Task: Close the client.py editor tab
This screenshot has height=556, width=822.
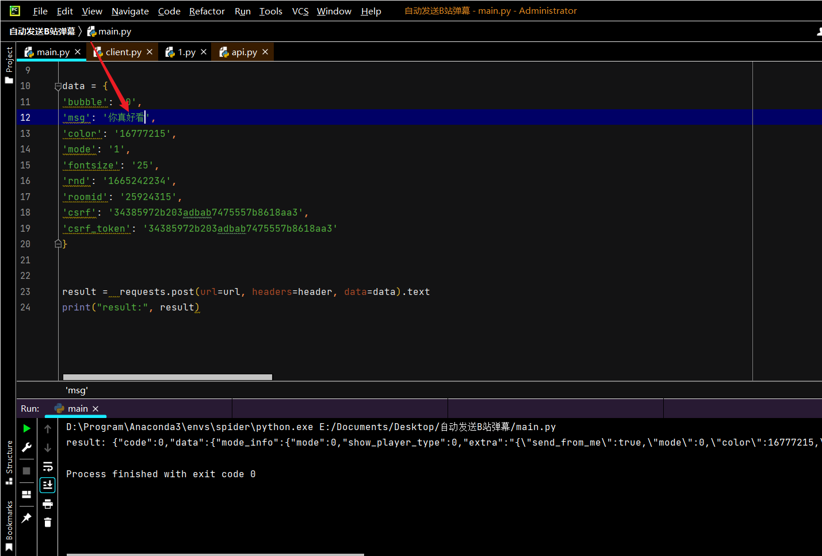Action: (150, 52)
